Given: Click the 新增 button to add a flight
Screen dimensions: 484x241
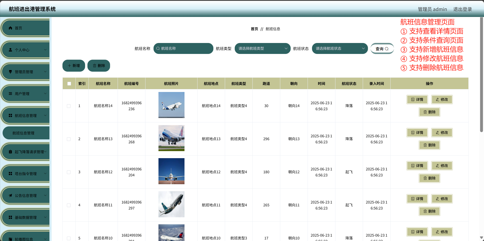Looking at the screenshot, I should [74, 65].
